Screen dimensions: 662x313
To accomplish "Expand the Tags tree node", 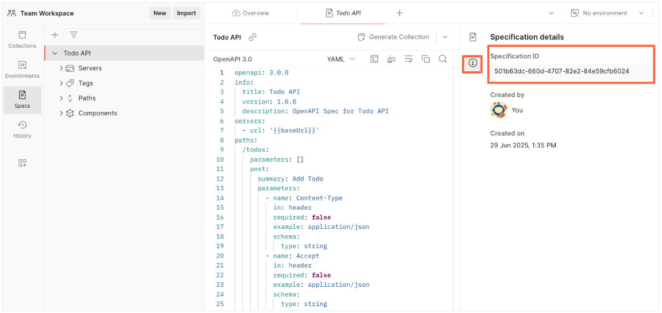I will (x=61, y=83).
